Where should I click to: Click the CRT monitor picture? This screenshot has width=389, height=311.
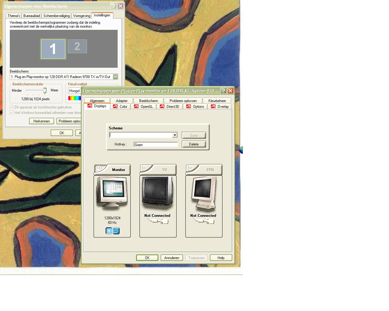(x=112, y=194)
